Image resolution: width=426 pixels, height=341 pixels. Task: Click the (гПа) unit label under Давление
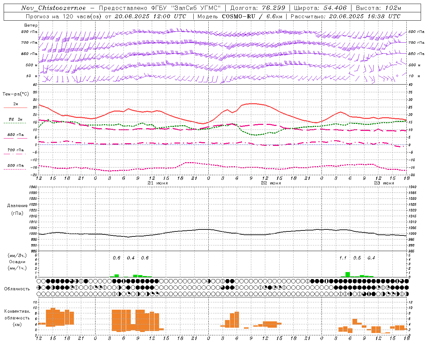click(17, 213)
